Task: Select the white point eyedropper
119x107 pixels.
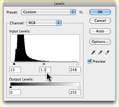Action: coord(107,52)
